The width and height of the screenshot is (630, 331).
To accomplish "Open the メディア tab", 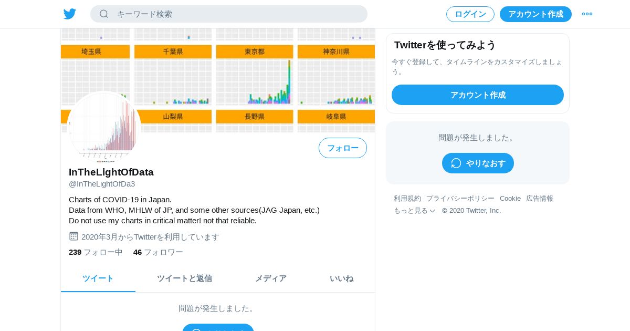I will pyautogui.click(x=271, y=278).
